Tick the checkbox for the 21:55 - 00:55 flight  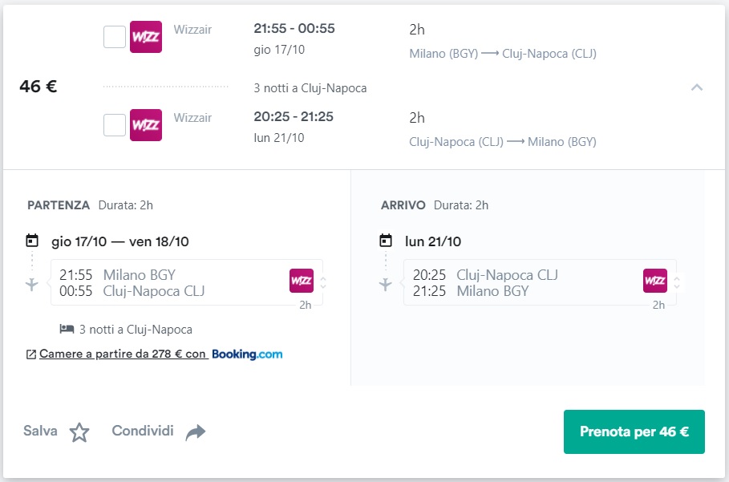(x=115, y=37)
